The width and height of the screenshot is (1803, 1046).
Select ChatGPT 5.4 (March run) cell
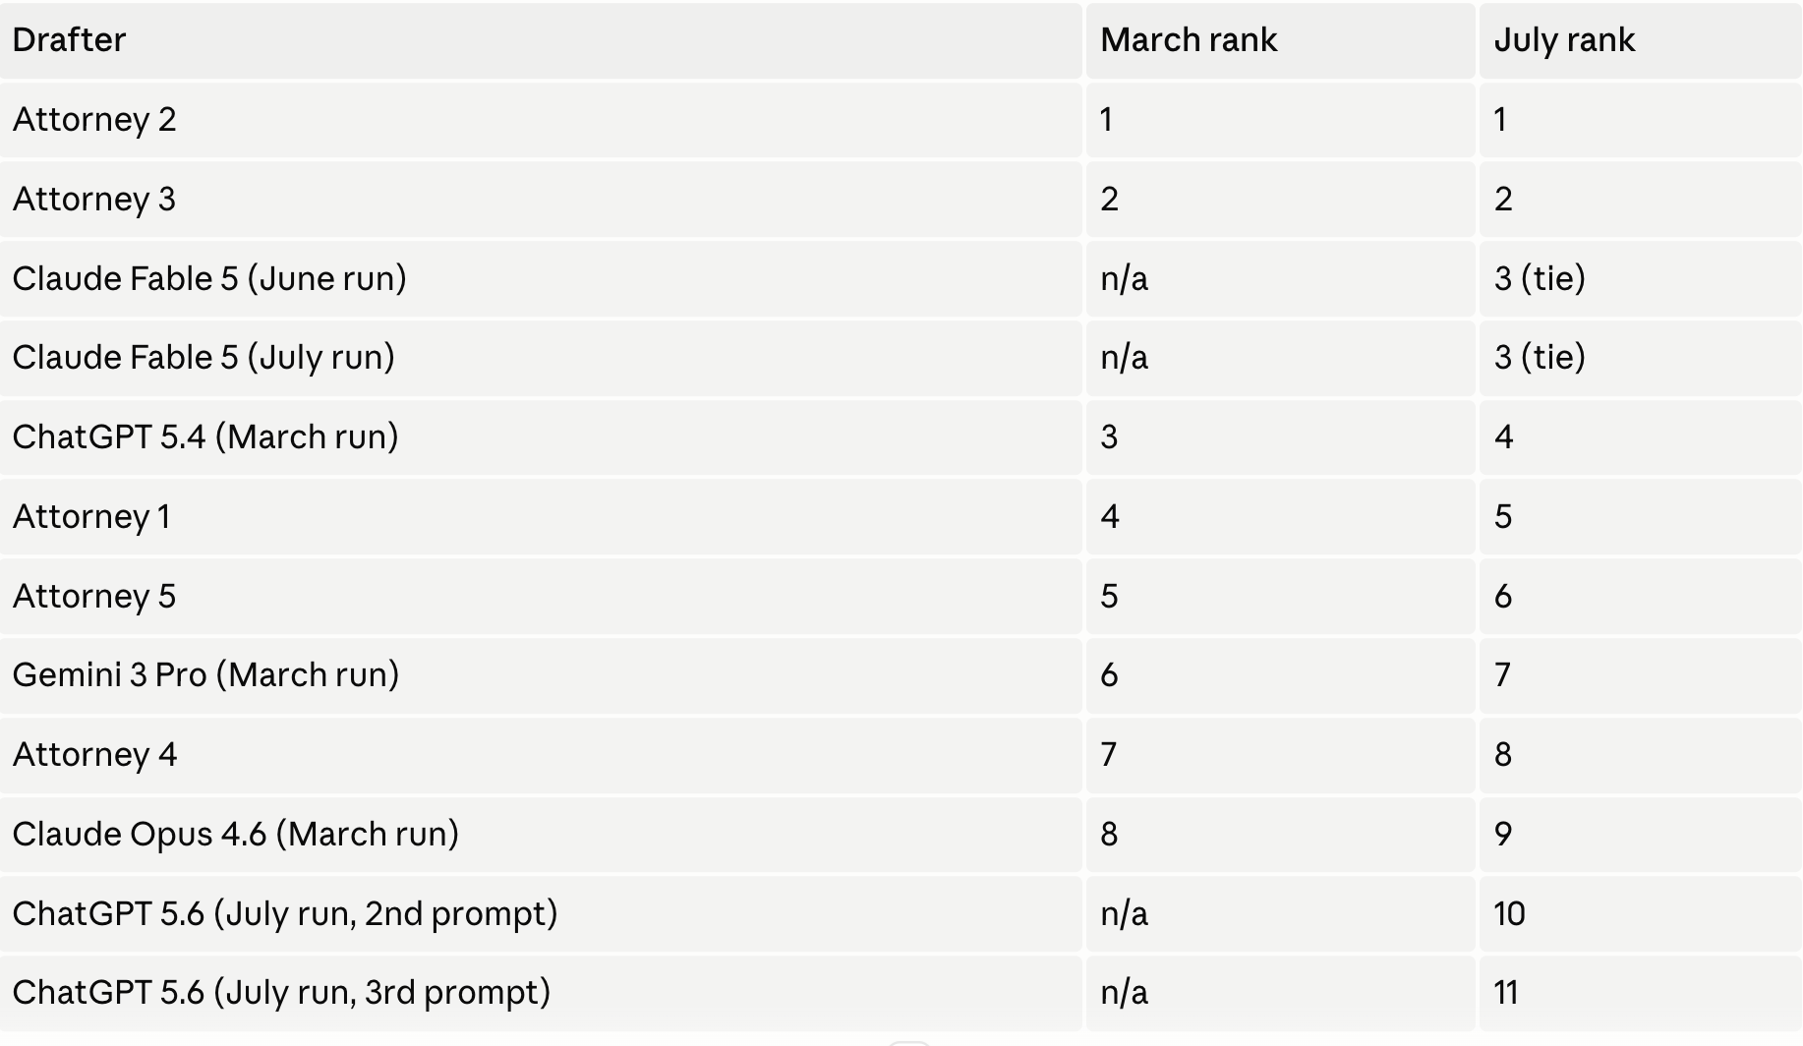[x=541, y=437]
